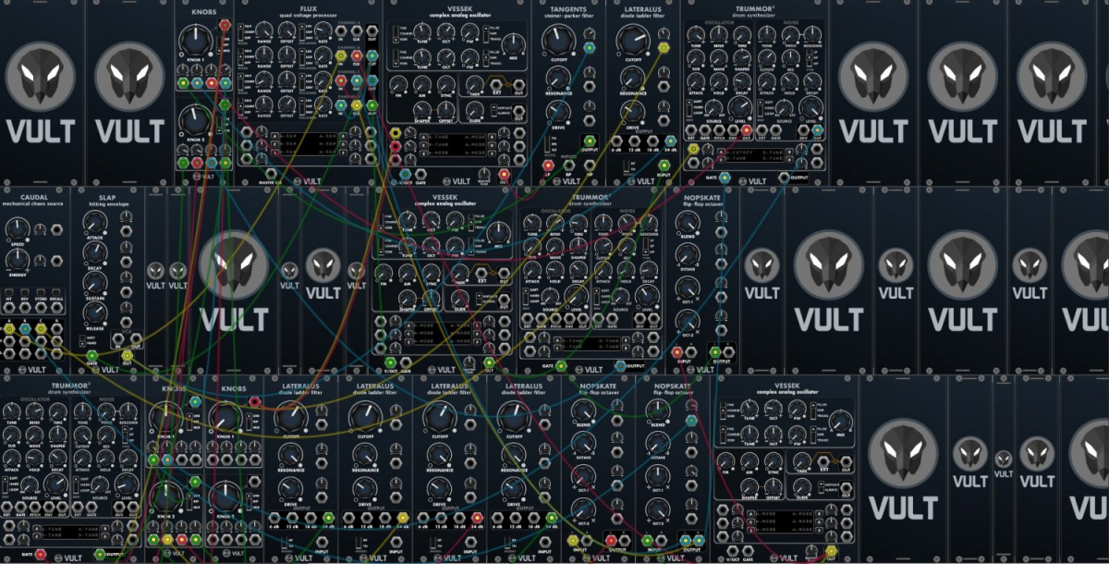This screenshot has height=564, width=1109.
Task: Click GLIDE knob on Vessek beside Tangents
Action: pyautogui.click(x=475, y=110)
